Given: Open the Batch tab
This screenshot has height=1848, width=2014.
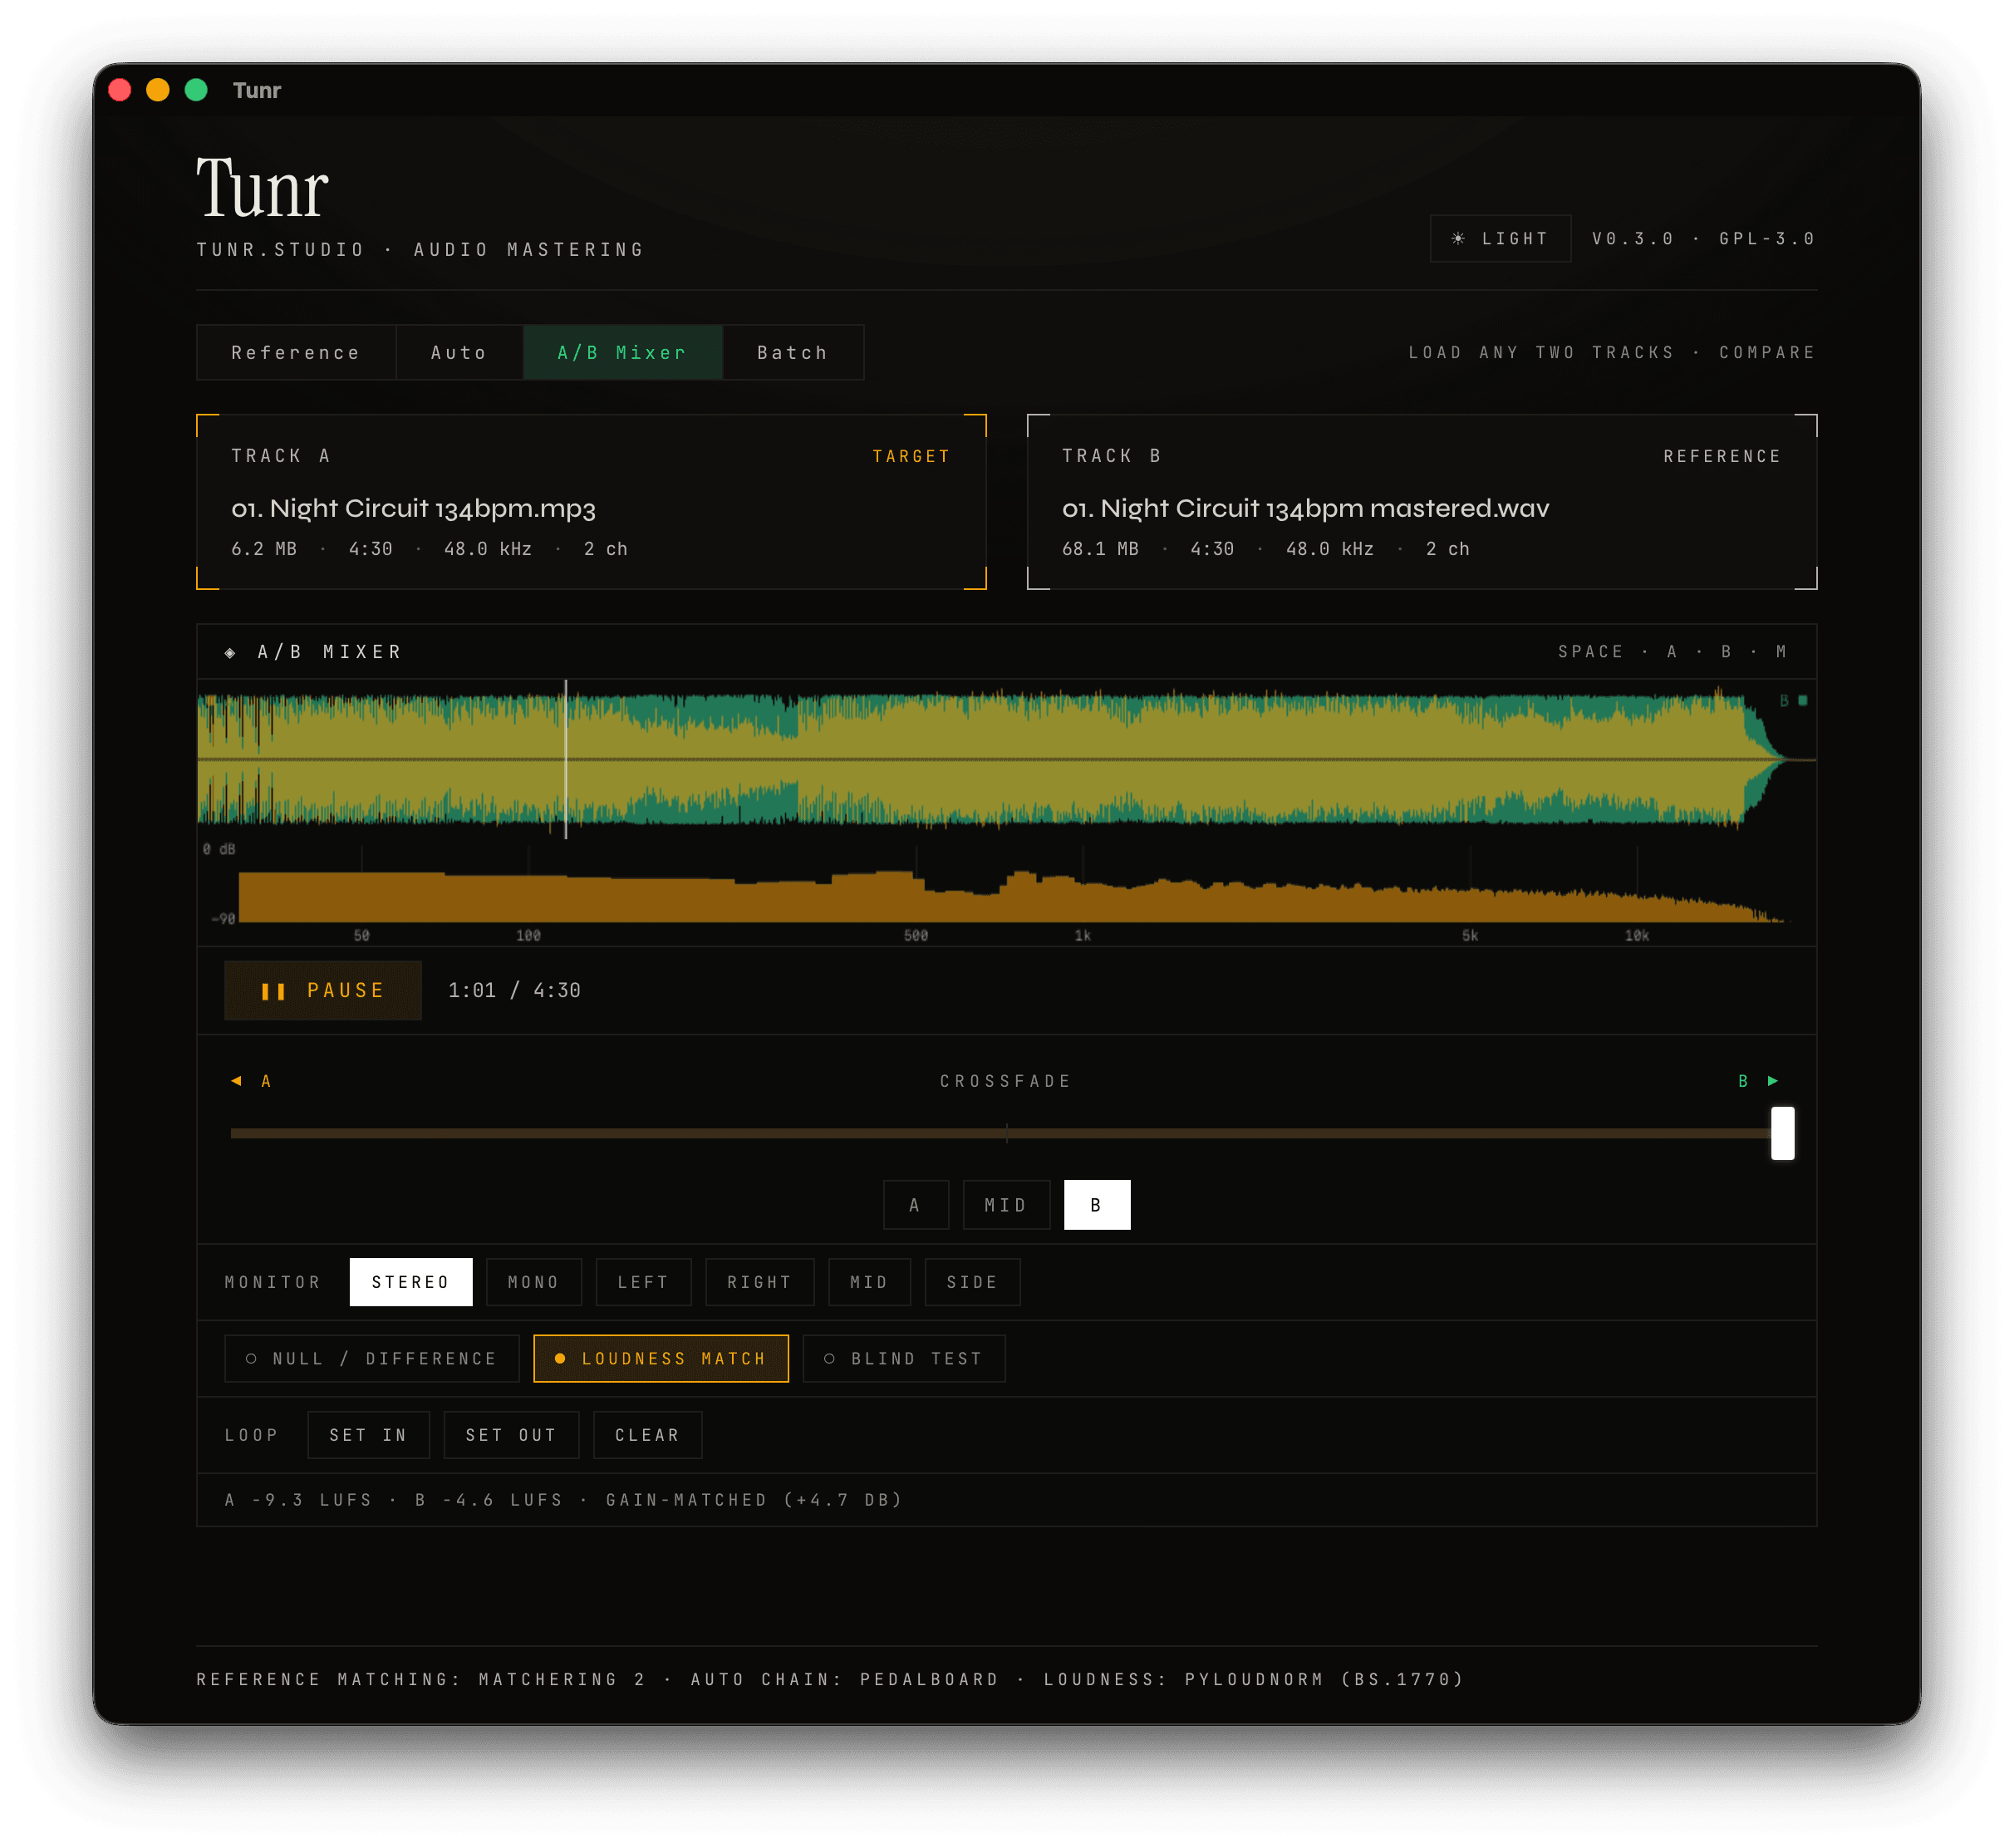Looking at the screenshot, I should pos(792,352).
